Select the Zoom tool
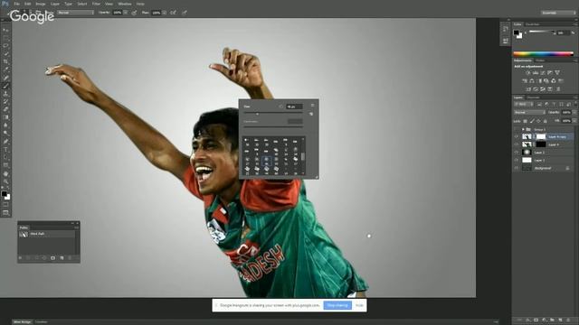Image resolution: width=579 pixels, height=325 pixels. [x=5, y=181]
